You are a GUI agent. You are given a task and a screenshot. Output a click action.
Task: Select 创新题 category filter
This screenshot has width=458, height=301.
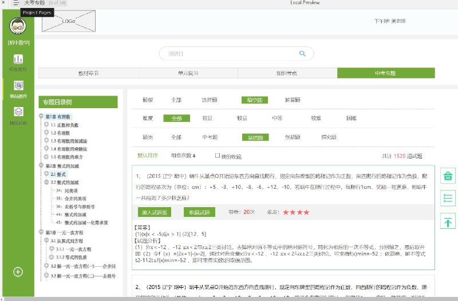293,137
